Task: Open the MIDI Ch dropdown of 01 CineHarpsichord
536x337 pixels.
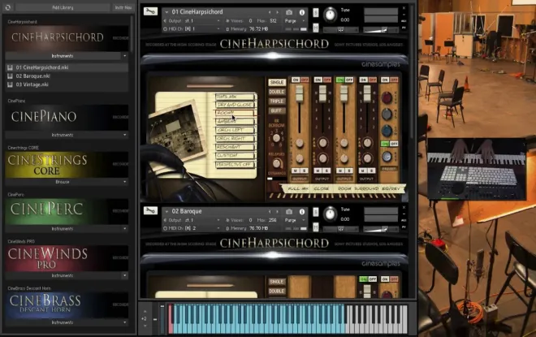Action: [x=192, y=29]
